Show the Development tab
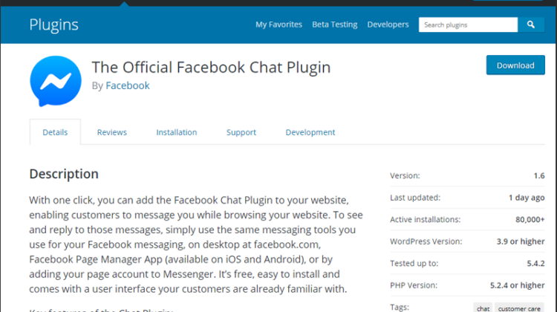 [x=310, y=132]
